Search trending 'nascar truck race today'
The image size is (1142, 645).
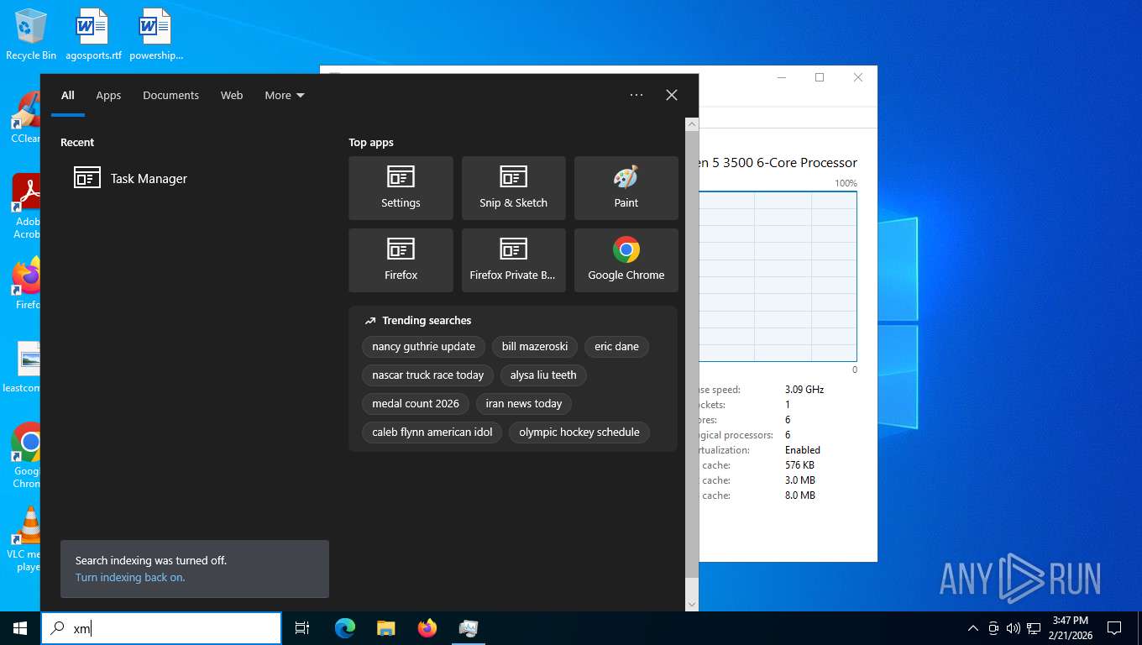[x=427, y=375]
